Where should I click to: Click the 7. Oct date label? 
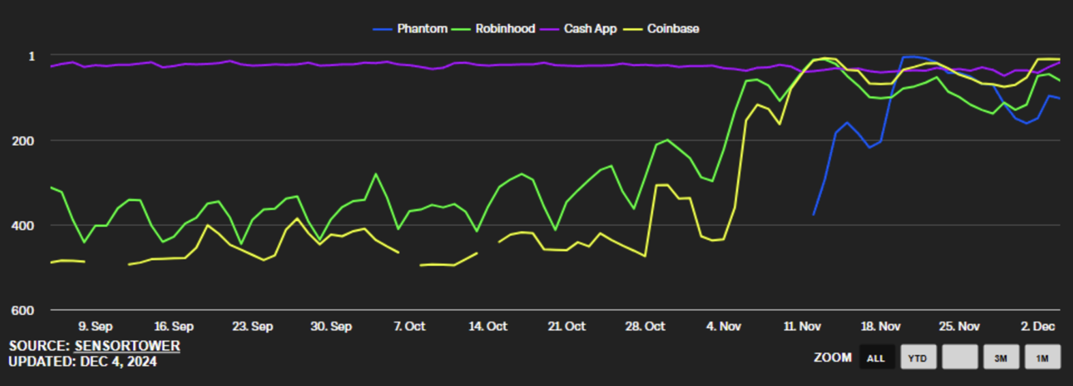click(x=409, y=326)
